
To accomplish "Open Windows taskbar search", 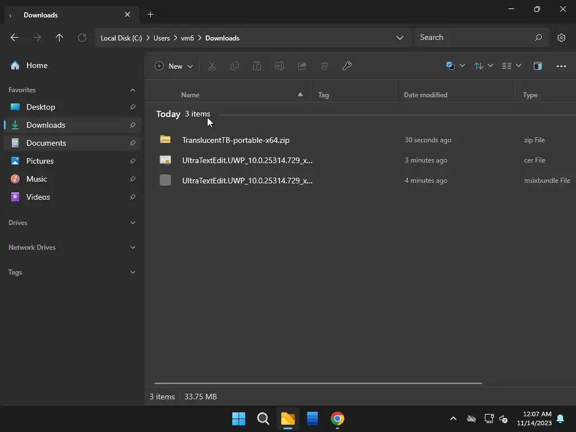I will tap(263, 418).
